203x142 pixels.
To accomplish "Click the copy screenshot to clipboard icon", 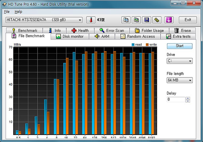I will coord(136,20).
